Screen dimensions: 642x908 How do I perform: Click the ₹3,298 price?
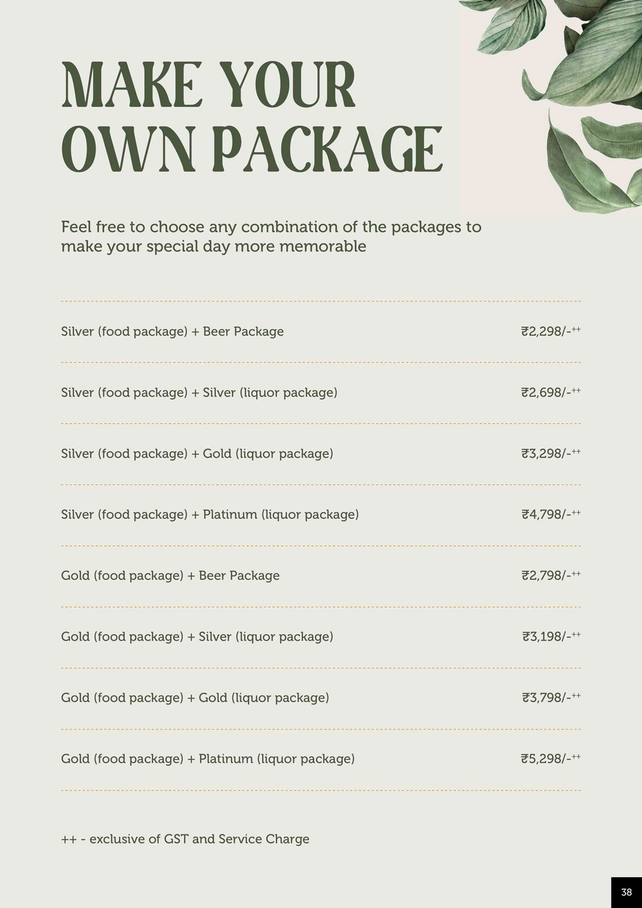coord(551,454)
